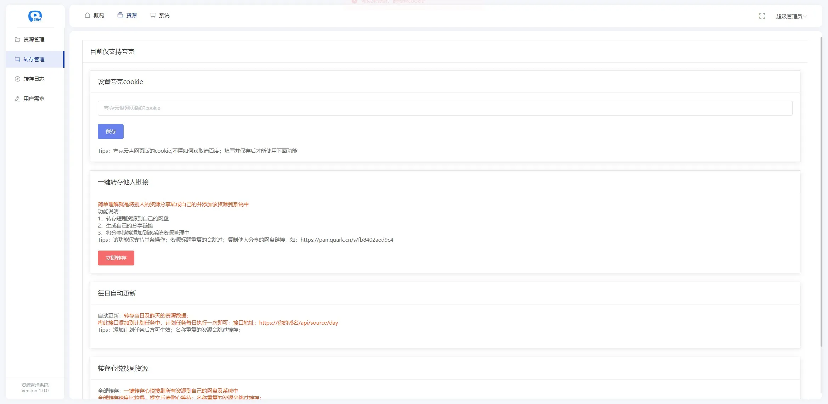828x404 pixels.
Task: Click the folder icon beside 资源管理
Action: (17, 39)
